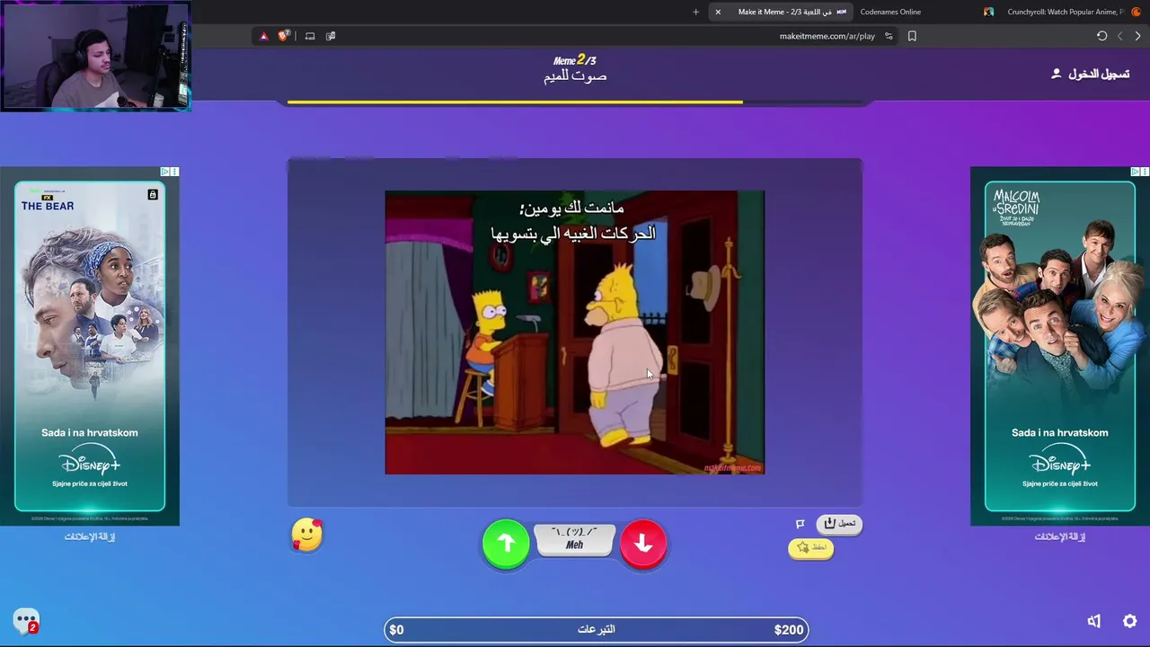The image size is (1150, 647).
Task: Click the makeitmeme.com address bar
Action: click(827, 36)
